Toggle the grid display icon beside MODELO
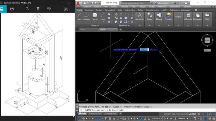 (x=199, y=114)
